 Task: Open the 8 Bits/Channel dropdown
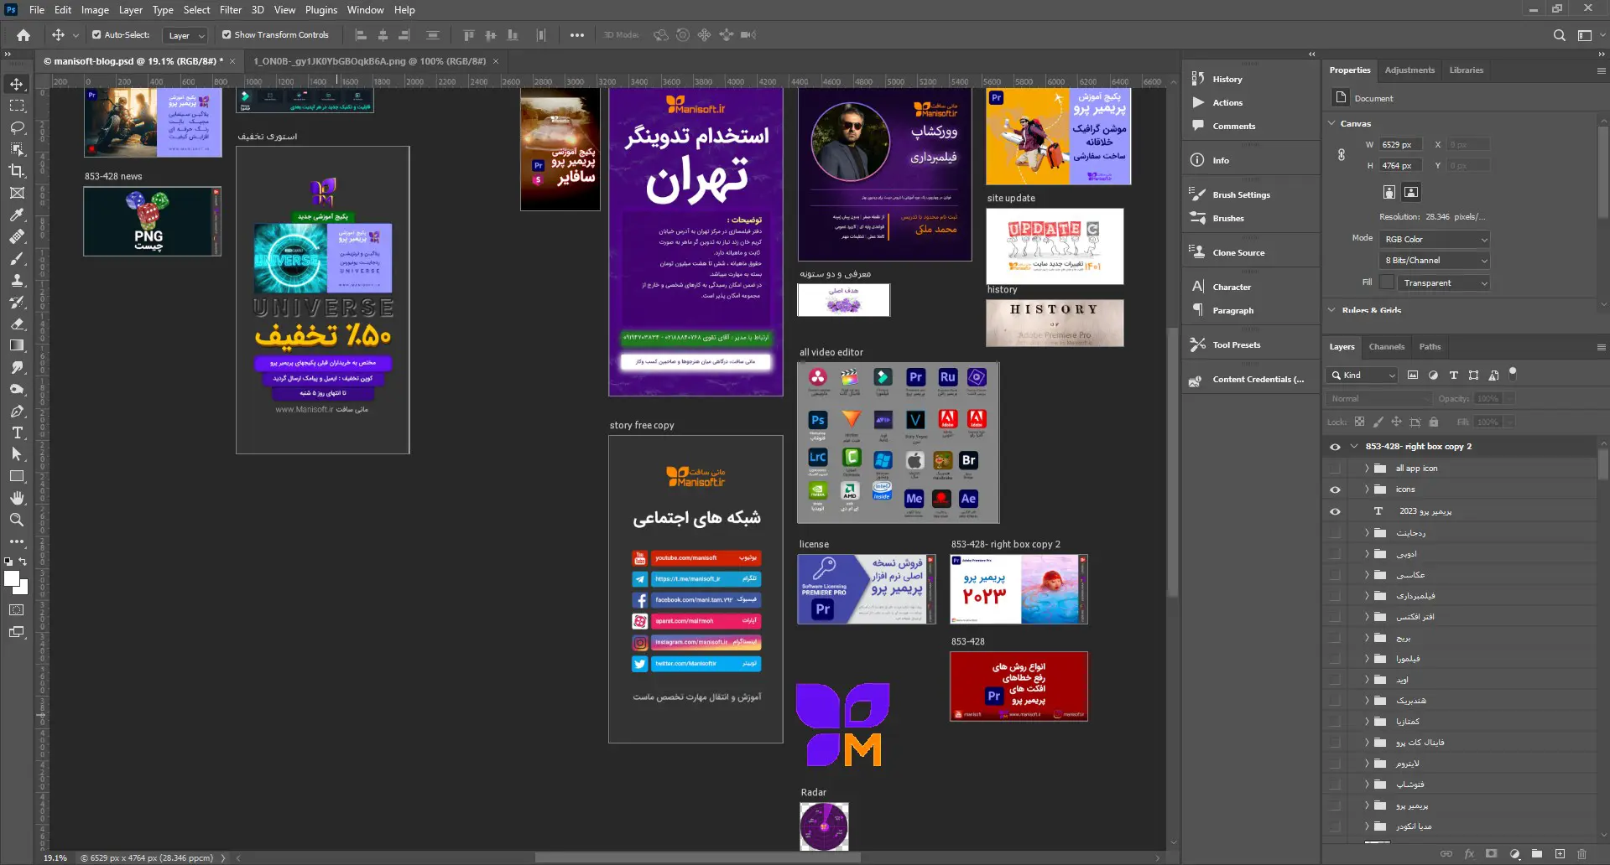pos(1434,261)
